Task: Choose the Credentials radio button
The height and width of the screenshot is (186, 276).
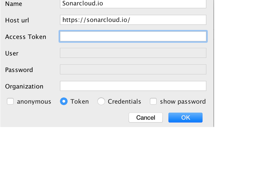Action: pyautogui.click(x=101, y=101)
